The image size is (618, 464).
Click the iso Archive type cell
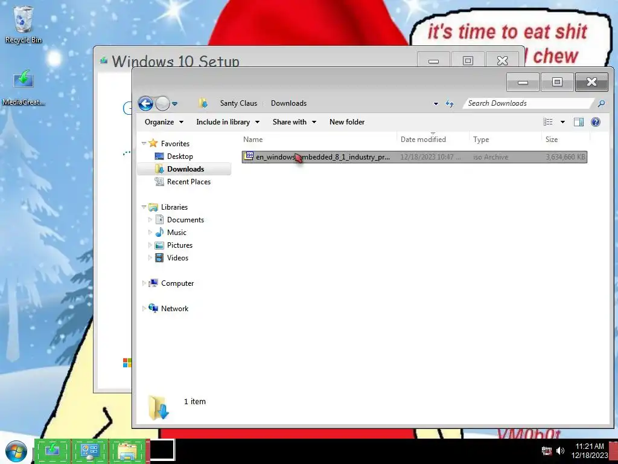coord(490,156)
